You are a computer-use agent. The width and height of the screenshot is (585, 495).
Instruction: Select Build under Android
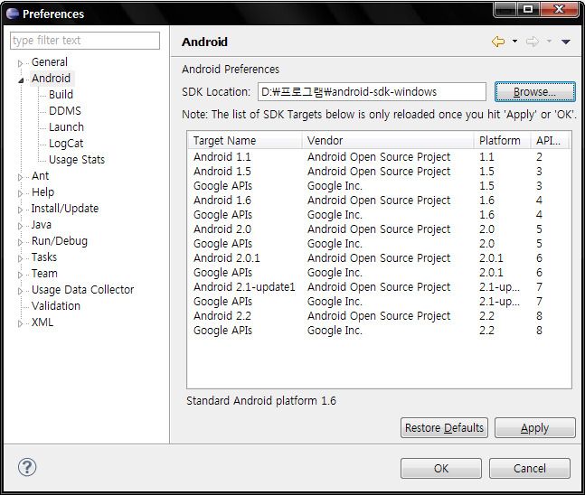click(x=61, y=94)
